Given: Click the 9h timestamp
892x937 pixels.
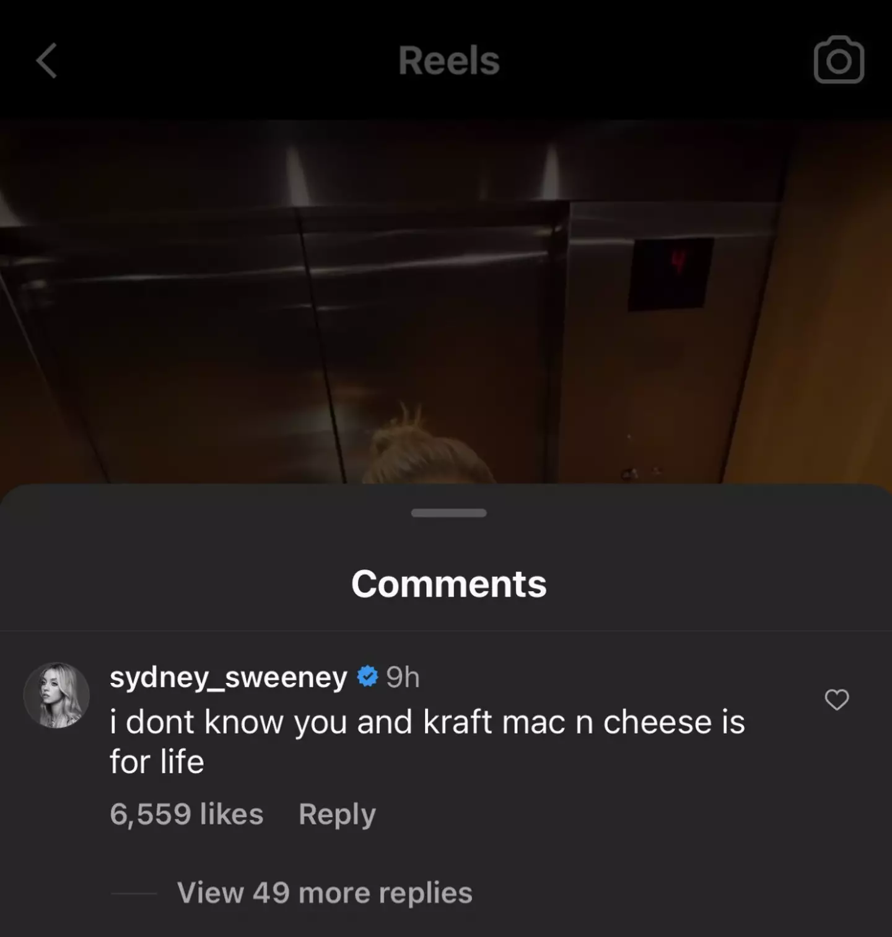Looking at the screenshot, I should 403,677.
